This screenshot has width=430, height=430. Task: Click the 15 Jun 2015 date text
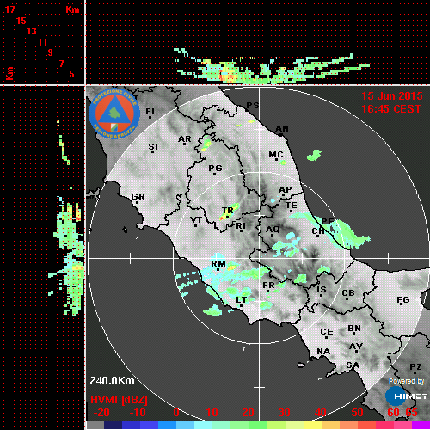(x=392, y=96)
